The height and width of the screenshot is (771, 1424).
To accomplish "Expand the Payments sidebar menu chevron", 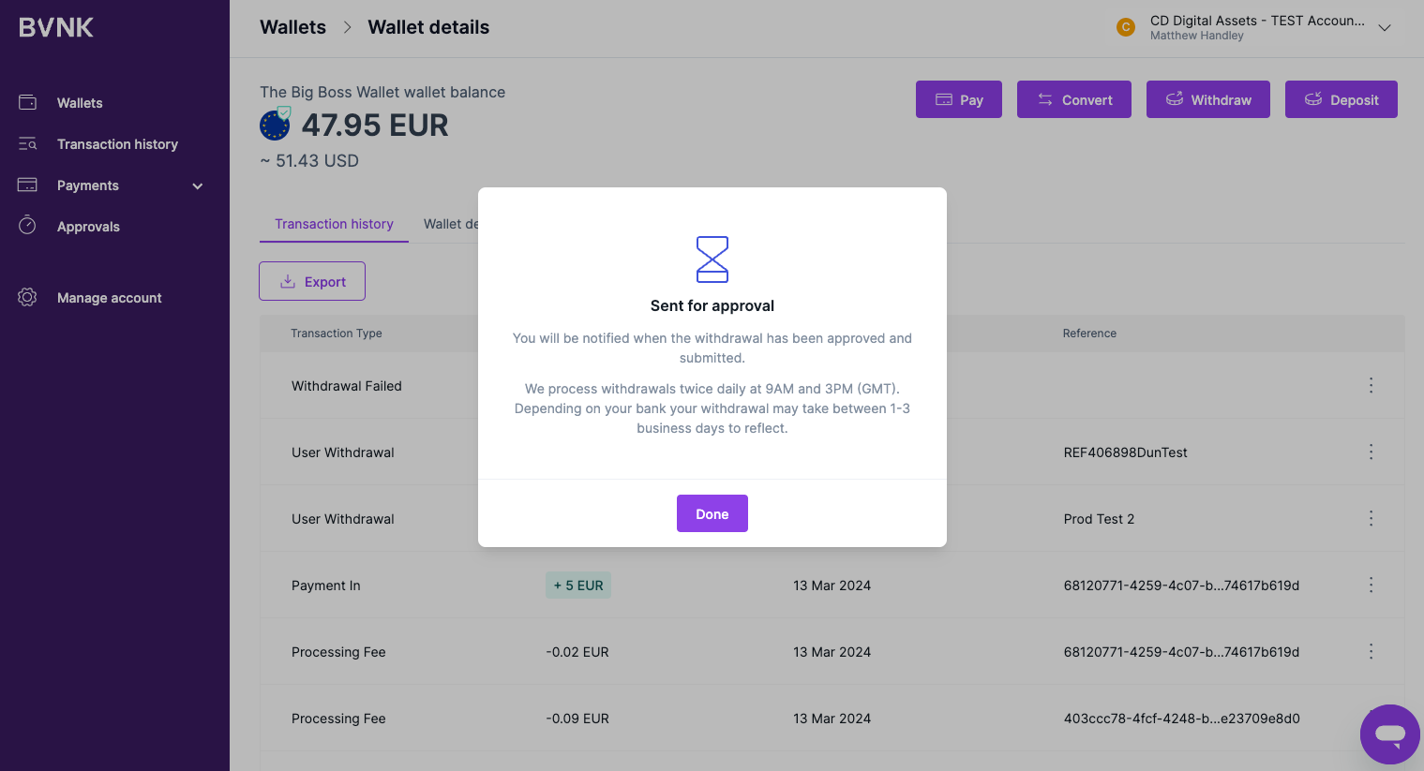I will click(198, 185).
